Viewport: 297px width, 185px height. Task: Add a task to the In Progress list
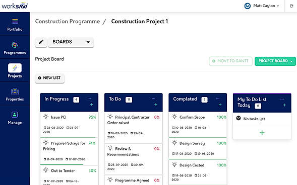(x=91, y=105)
